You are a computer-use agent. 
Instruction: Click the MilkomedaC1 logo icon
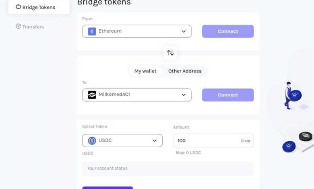click(x=92, y=95)
